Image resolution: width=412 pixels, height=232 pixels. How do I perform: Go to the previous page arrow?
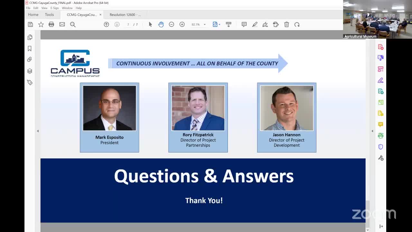[x=106, y=24]
